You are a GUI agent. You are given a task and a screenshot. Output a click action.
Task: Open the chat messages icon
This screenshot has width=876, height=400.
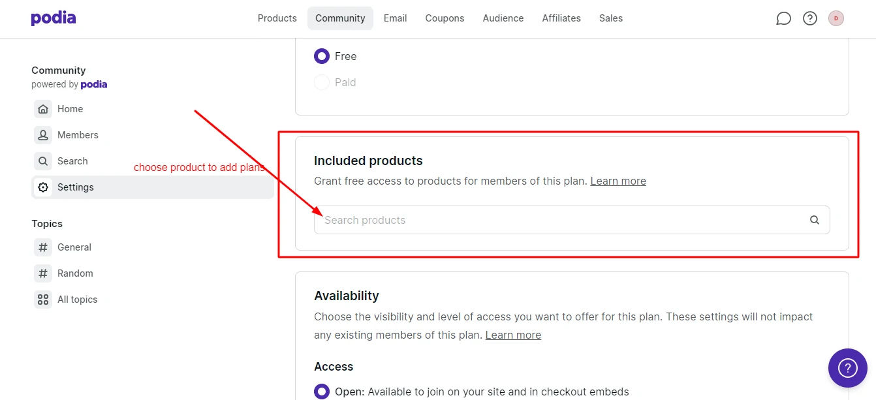coord(783,18)
